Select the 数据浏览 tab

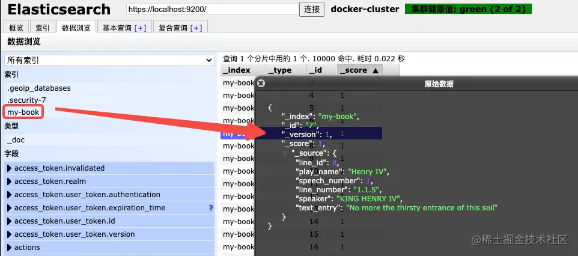coord(76,28)
